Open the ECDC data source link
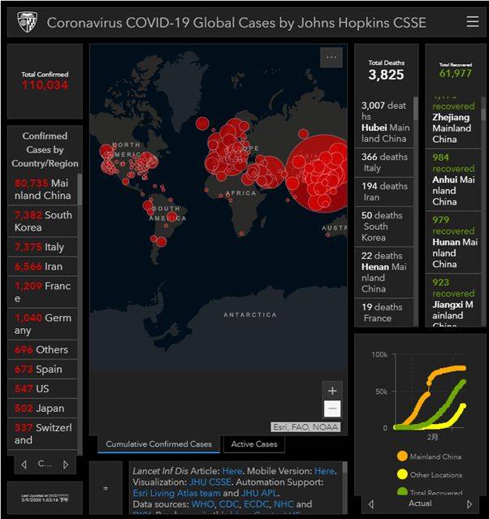The height and width of the screenshot is (519, 489). 256,504
